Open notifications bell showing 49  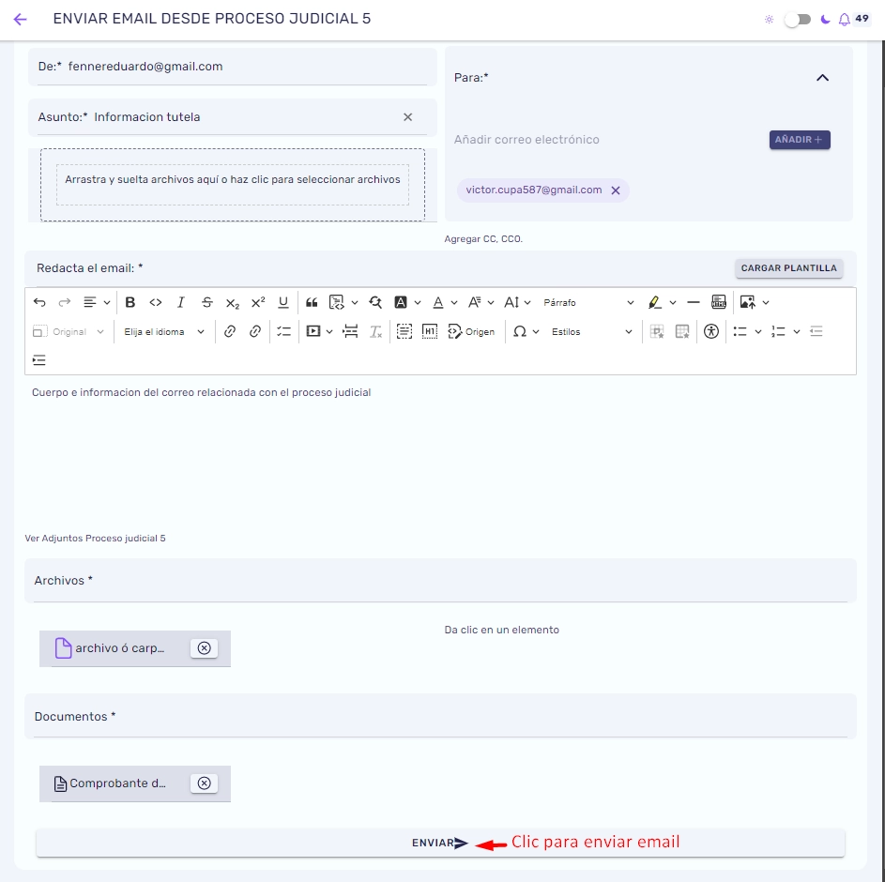844,20
